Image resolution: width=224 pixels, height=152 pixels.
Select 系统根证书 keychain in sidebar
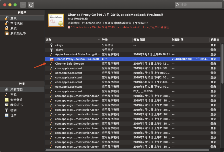click(x=22, y=33)
